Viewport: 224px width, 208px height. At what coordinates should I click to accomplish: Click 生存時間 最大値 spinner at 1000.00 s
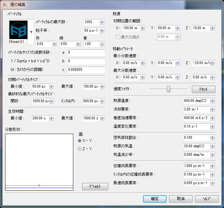tap(102, 118)
